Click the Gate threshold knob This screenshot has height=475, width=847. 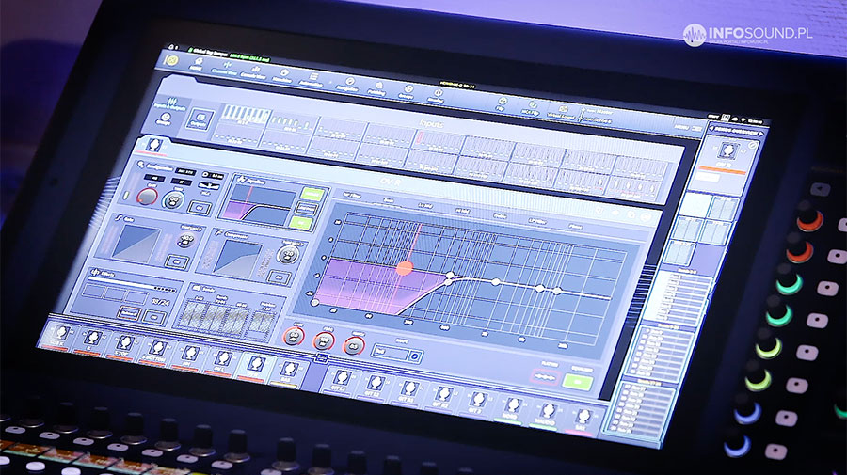187,240
